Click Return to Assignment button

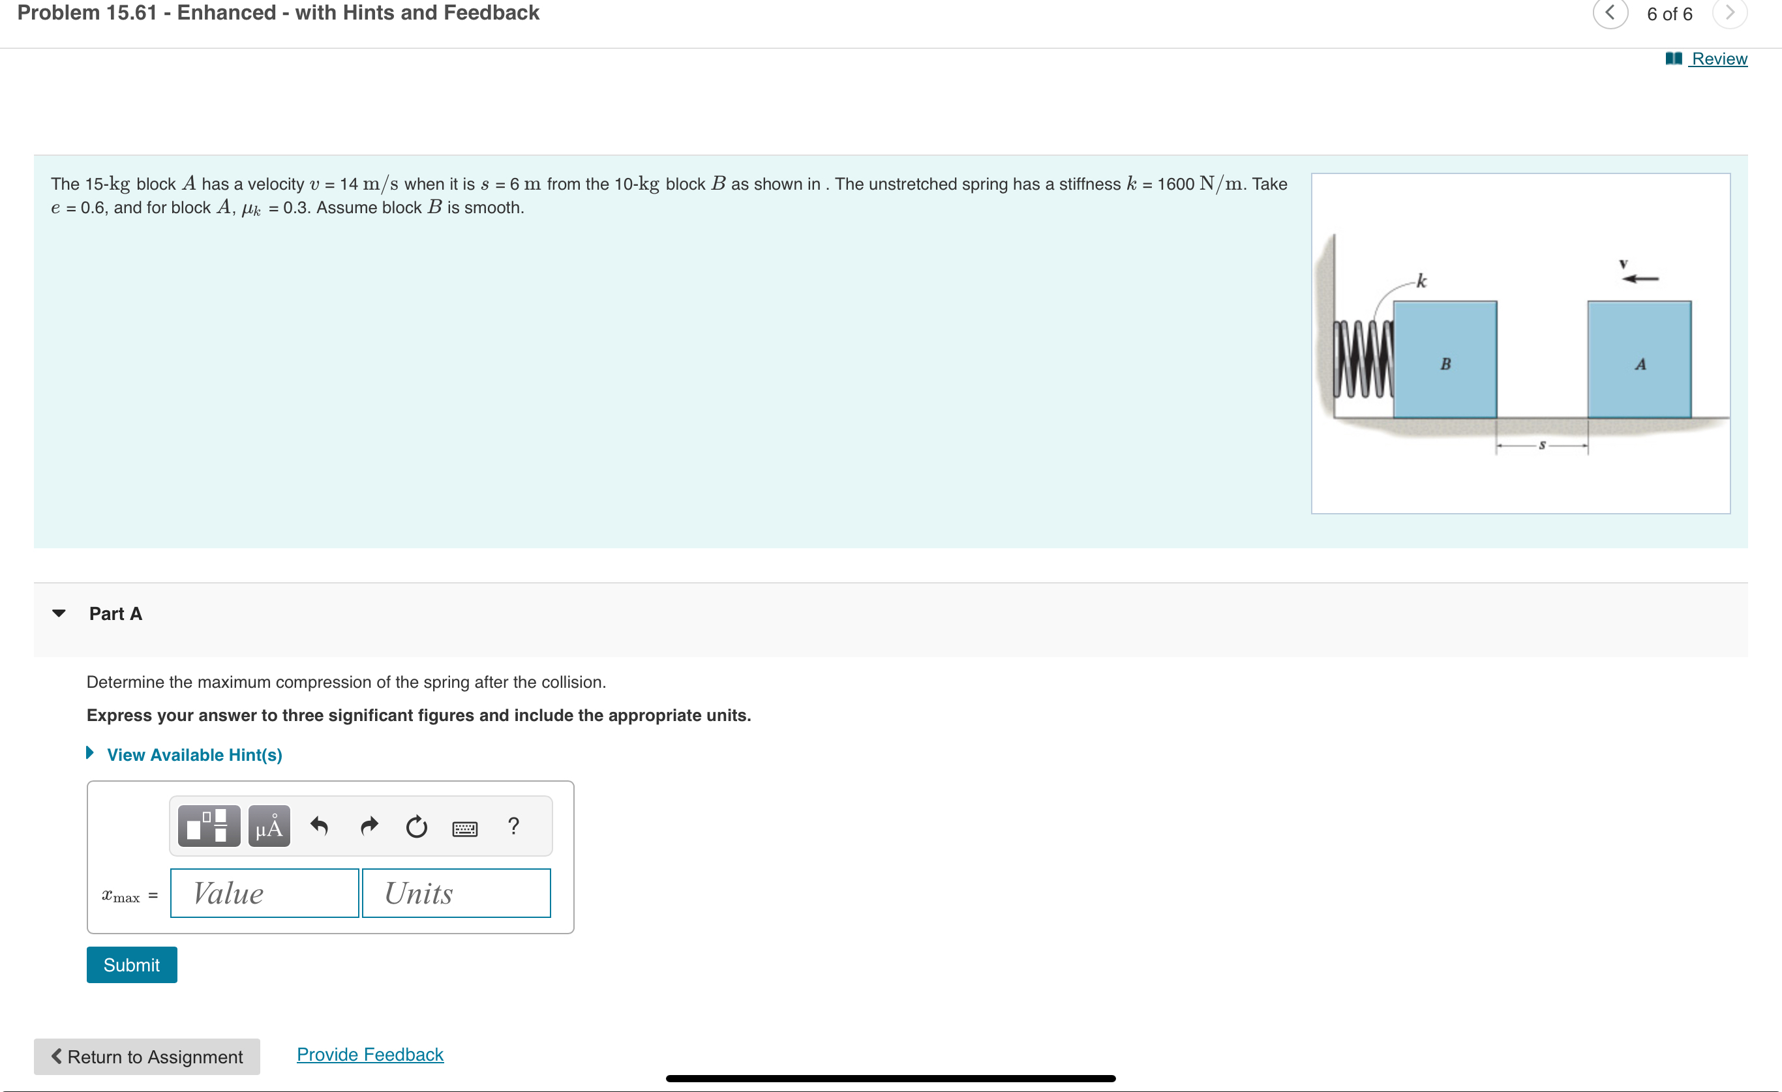coord(147,1057)
